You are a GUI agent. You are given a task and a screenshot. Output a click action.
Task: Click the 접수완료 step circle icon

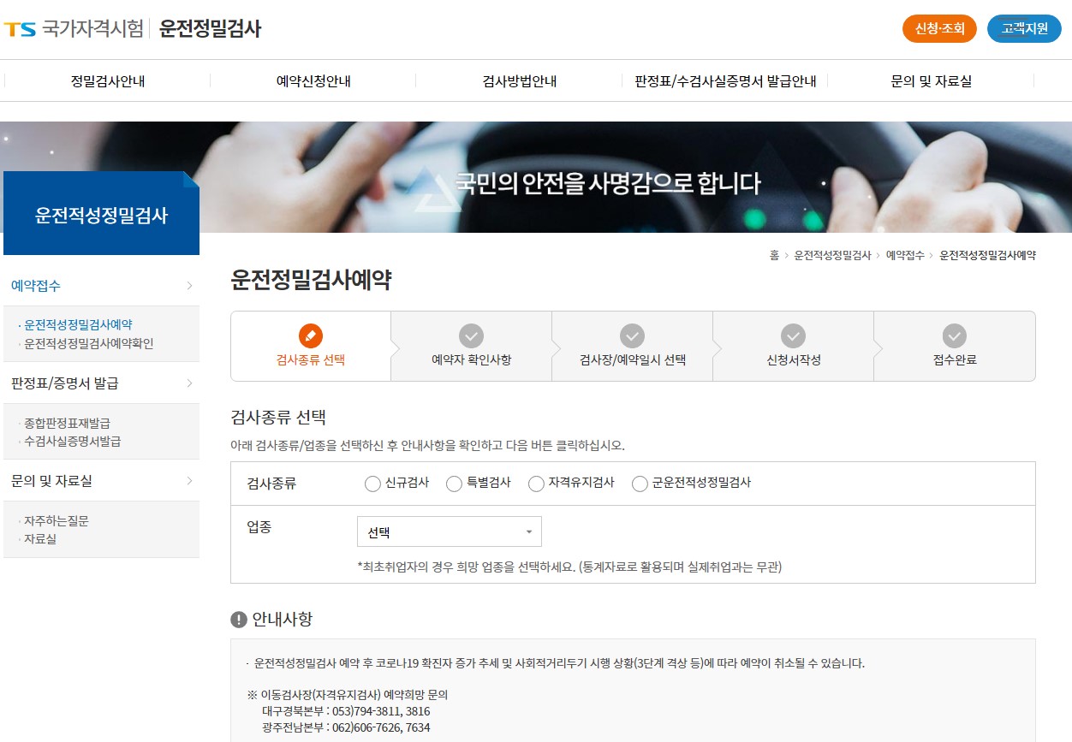[954, 335]
